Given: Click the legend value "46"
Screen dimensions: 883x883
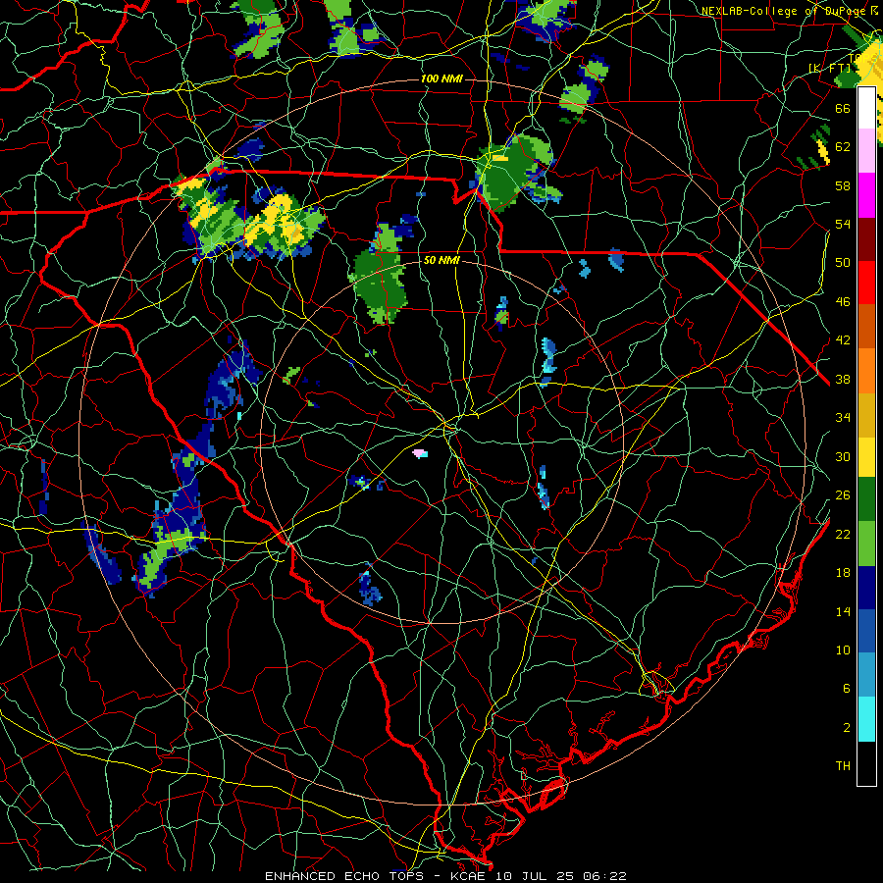Looking at the screenshot, I should click(843, 301).
